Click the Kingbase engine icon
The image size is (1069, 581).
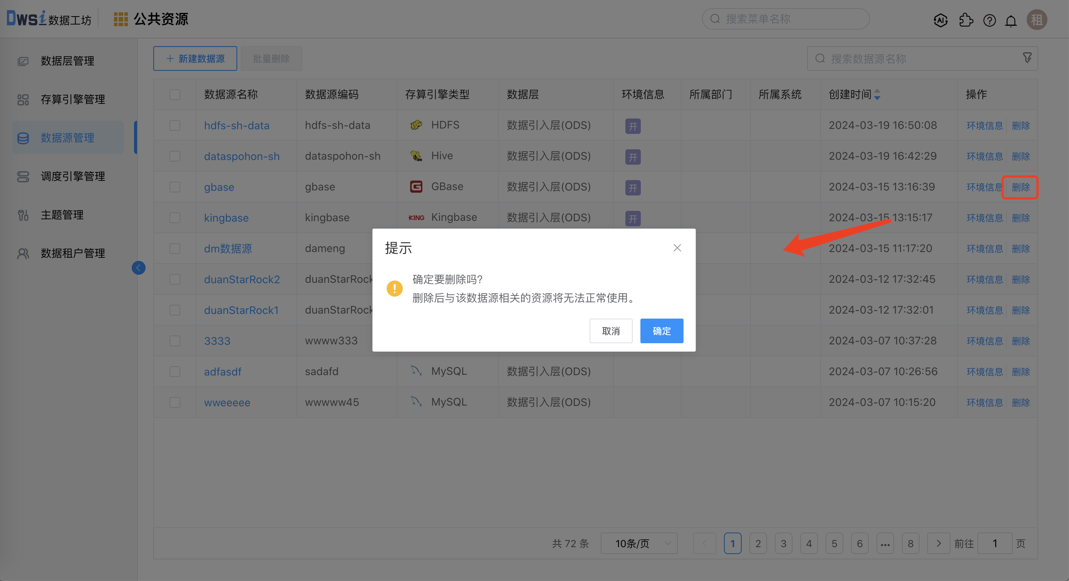pos(416,217)
